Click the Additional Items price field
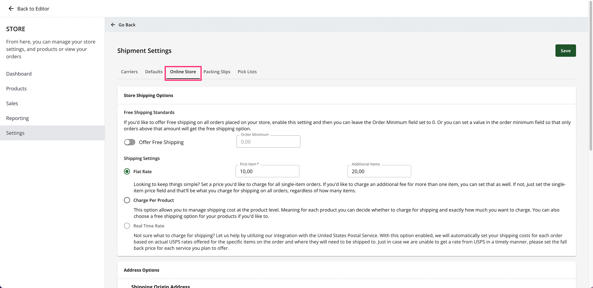Viewport: 593px width, 288px height. (x=379, y=171)
